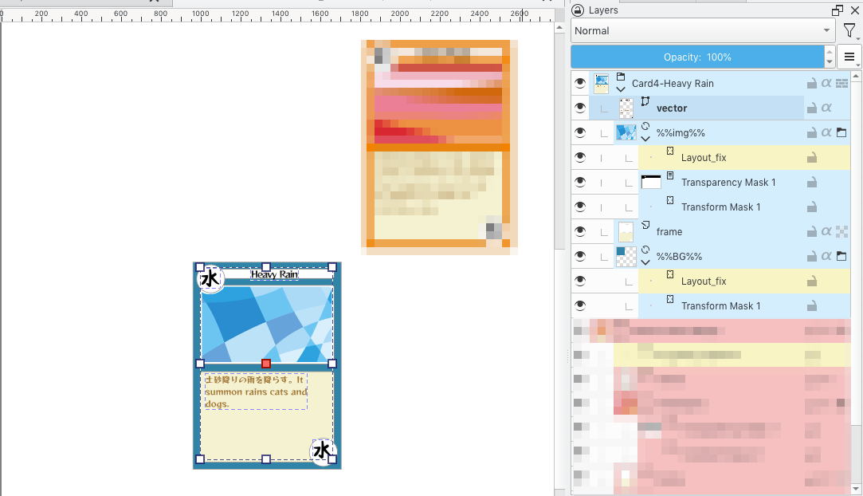Toggle visibility of Transparency Mask 1
863x496 pixels.
580,183
